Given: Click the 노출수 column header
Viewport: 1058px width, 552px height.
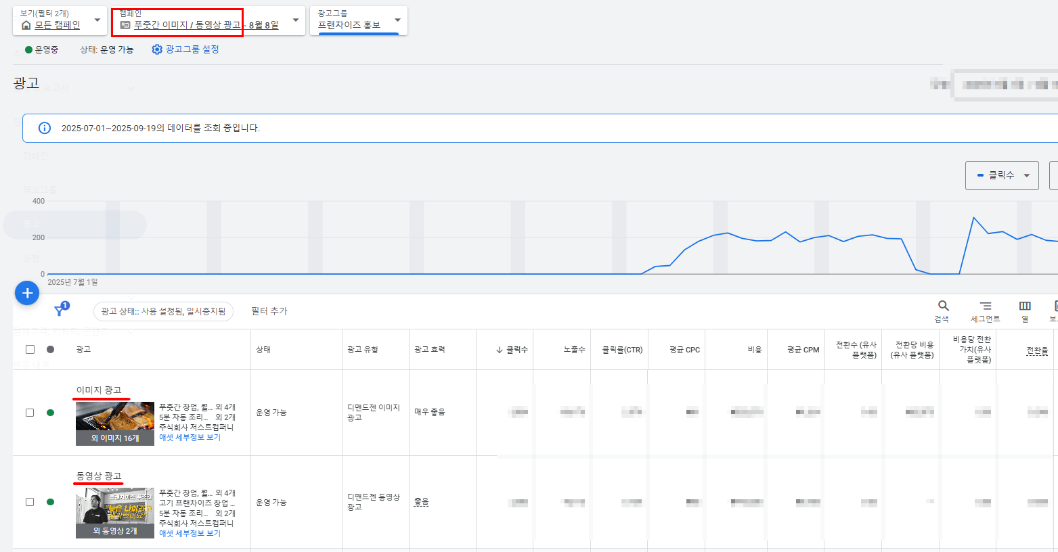Looking at the screenshot, I should [574, 350].
